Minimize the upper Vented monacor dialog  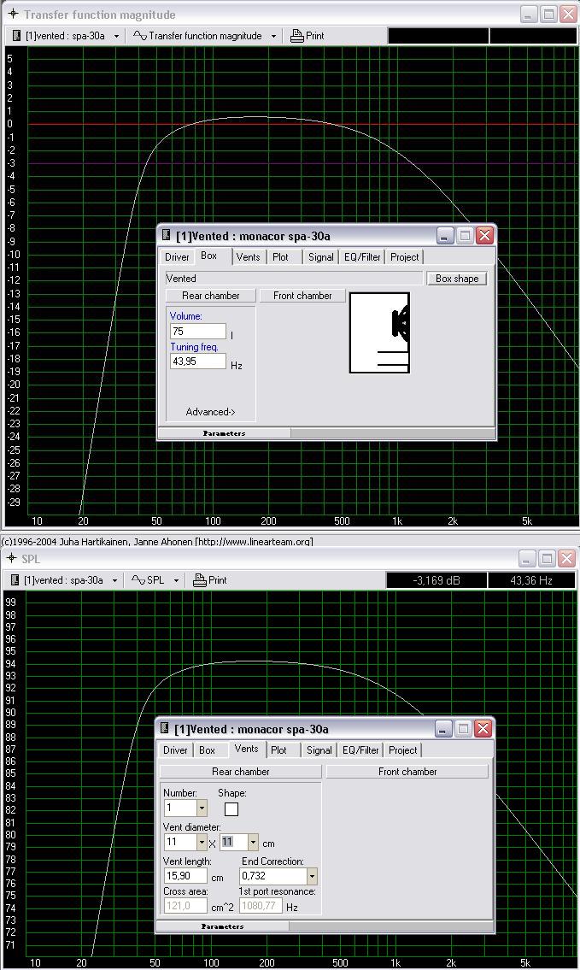pyautogui.click(x=445, y=236)
